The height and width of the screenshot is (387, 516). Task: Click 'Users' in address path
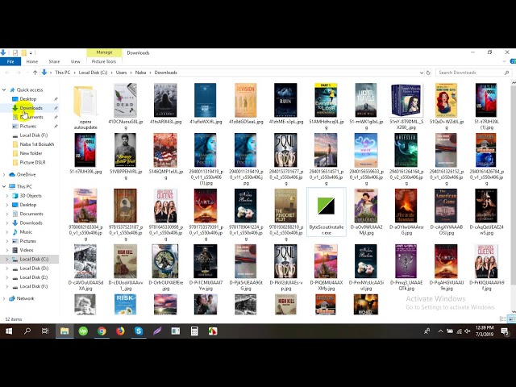click(x=121, y=73)
